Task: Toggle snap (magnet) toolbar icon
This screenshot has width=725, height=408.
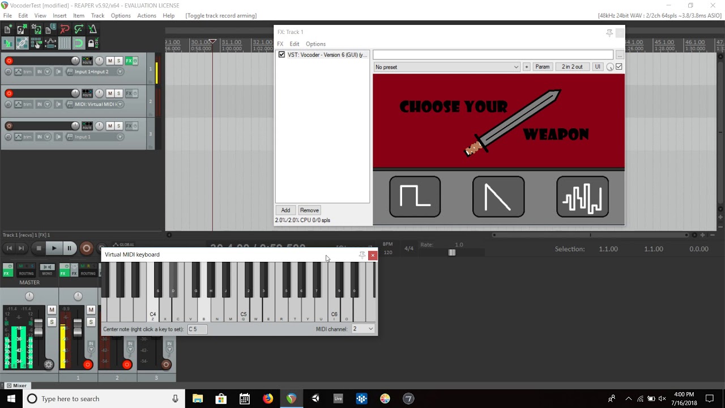Action: pos(78,43)
